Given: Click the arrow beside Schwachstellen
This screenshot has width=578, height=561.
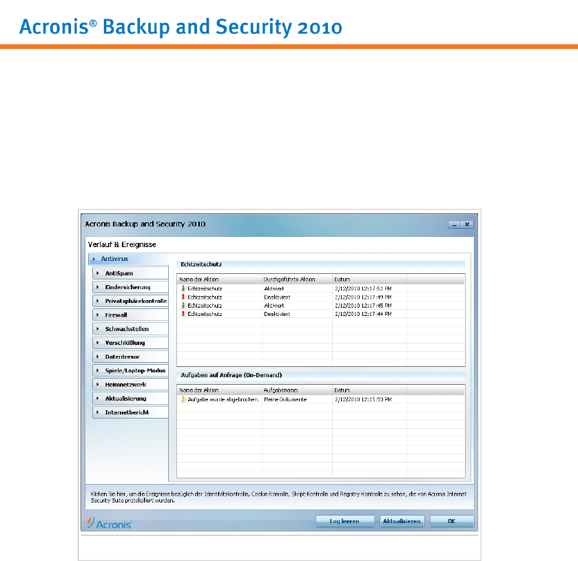Looking at the screenshot, I should (98, 329).
